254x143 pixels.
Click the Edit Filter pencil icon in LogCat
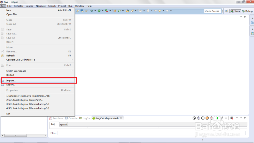(x=221, y=118)
